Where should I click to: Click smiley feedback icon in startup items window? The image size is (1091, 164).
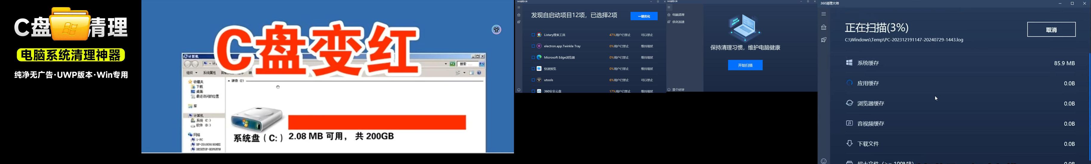tap(519, 90)
